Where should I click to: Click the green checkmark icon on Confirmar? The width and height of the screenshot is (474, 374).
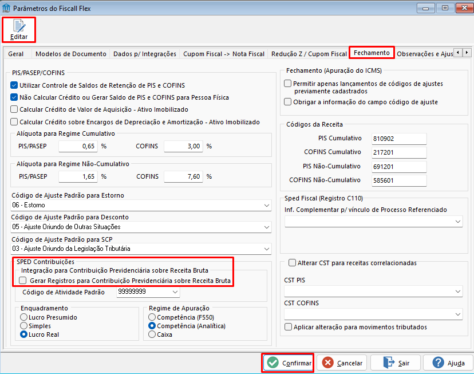[x=273, y=363]
